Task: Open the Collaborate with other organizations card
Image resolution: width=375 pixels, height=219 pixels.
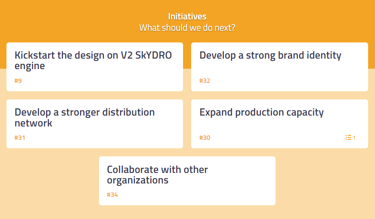Action: (x=187, y=181)
